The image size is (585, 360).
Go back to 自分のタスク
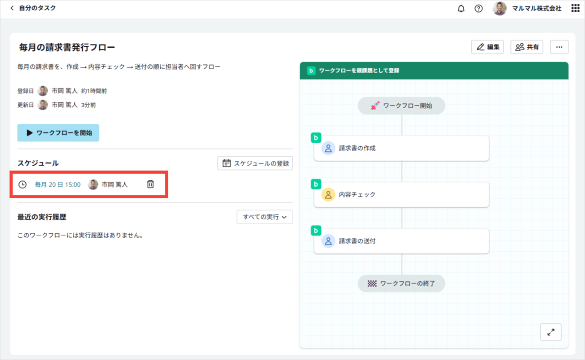33,8
